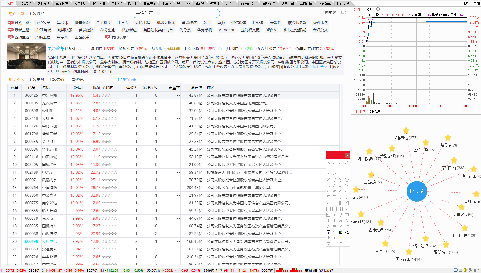Click the 半导体 hot theme link
Image resolution: width=481 pixels, height=273 pixels.
(63, 23)
